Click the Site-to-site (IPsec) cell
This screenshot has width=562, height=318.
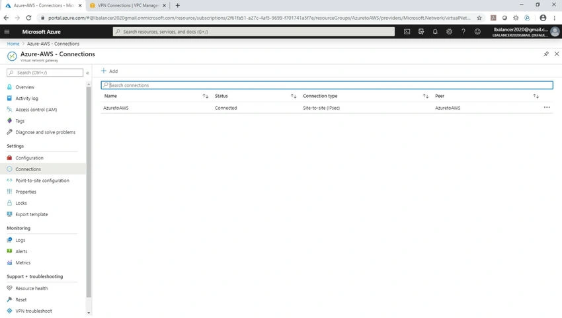pyautogui.click(x=321, y=108)
